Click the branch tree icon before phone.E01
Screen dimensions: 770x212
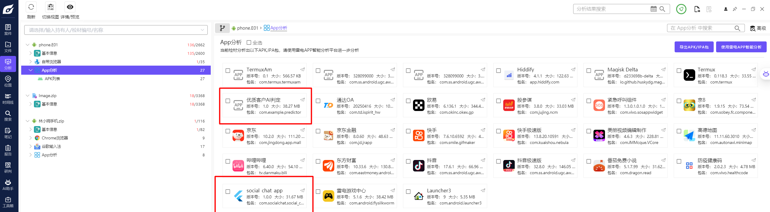[x=222, y=28]
